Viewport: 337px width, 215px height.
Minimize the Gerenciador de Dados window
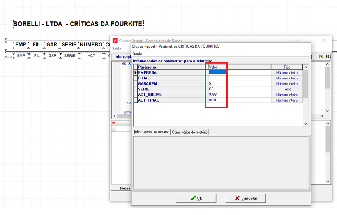coord(296,41)
